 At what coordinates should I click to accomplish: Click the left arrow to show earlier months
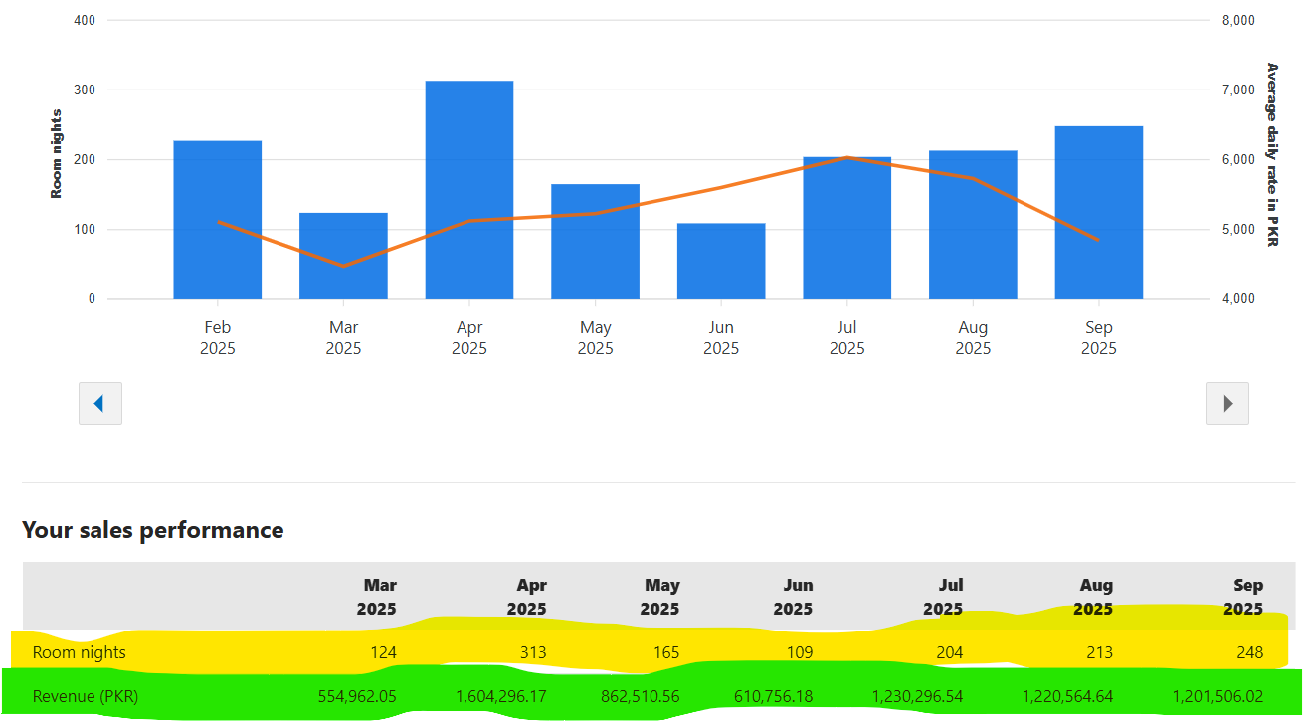[x=99, y=403]
